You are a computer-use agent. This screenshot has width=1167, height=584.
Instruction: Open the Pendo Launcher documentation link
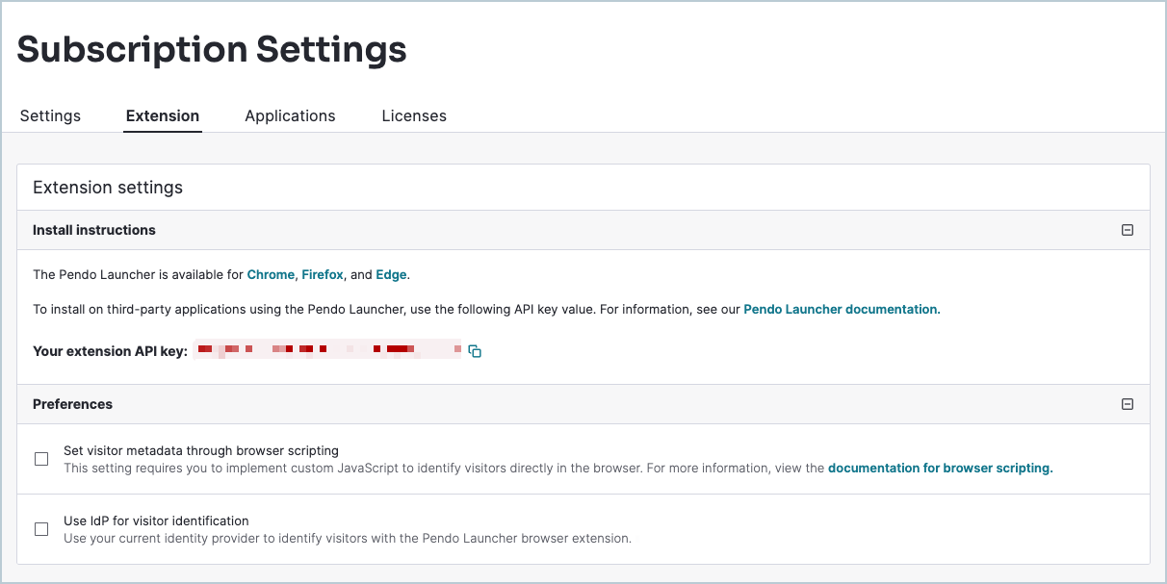click(x=841, y=310)
